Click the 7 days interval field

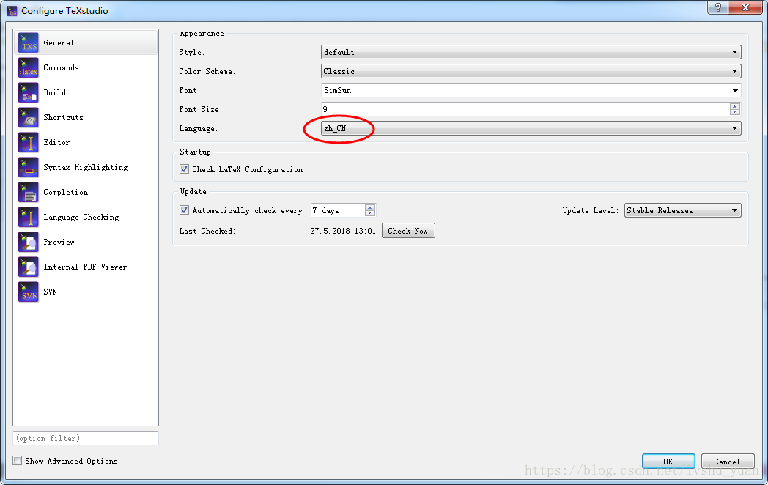pyautogui.click(x=338, y=211)
